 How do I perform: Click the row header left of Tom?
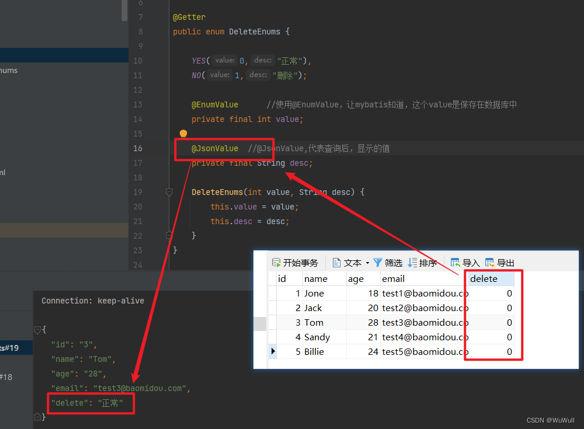coord(272,323)
